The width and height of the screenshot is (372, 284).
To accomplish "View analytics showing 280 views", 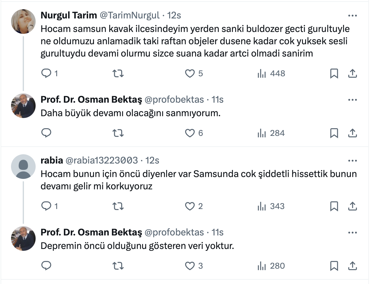I will coord(271,266).
